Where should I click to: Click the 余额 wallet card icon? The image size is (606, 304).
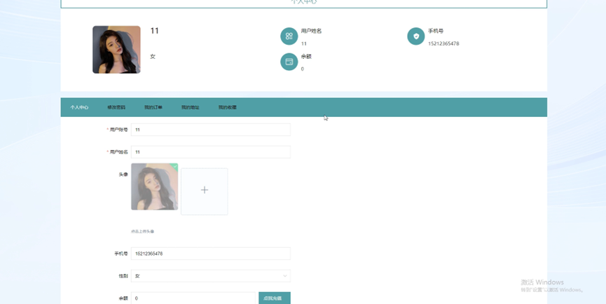tap(289, 62)
